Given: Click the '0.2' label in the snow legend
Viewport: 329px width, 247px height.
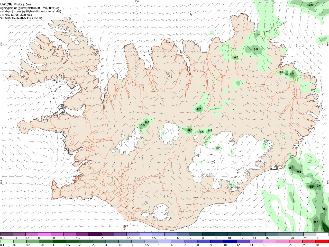Looking at the screenshot, I should tap(2, 238).
